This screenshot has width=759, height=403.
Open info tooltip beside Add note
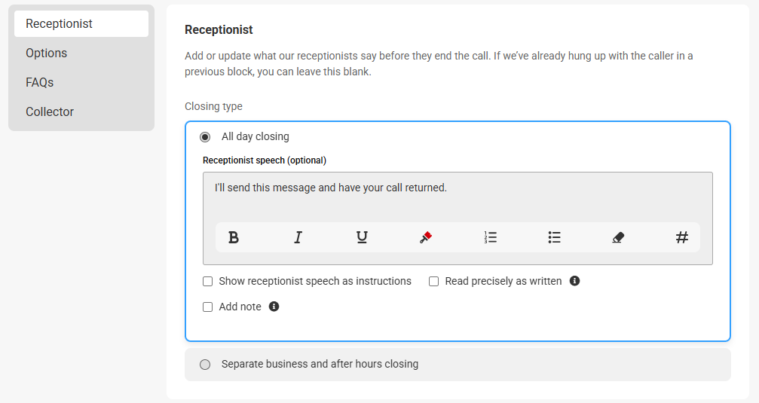pos(274,307)
